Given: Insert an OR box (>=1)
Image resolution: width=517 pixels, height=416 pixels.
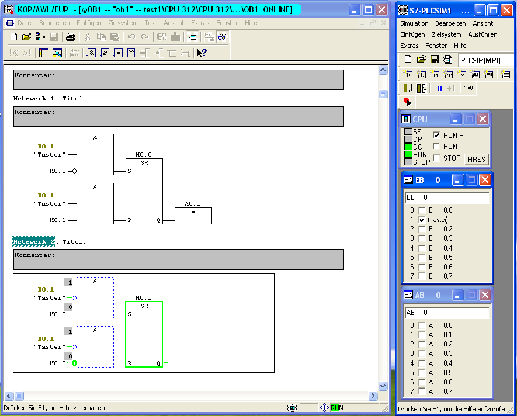Looking at the screenshot, I should tap(105, 53).
